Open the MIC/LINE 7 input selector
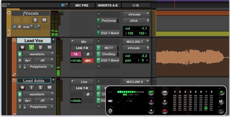The image size is (230, 117). click(x=136, y=42)
